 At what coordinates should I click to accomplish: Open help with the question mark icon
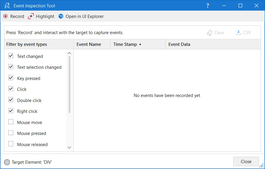pyautogui.click(x=208, y=6)
